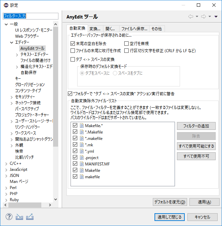Select 比較/パッチ in the tree
The width and height of the screenshot is (222, 226).
point(25,157)
